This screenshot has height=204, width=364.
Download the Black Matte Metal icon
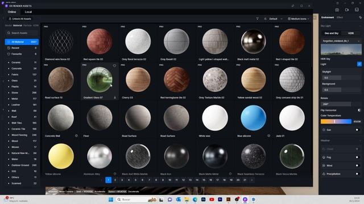pos(230,174)
